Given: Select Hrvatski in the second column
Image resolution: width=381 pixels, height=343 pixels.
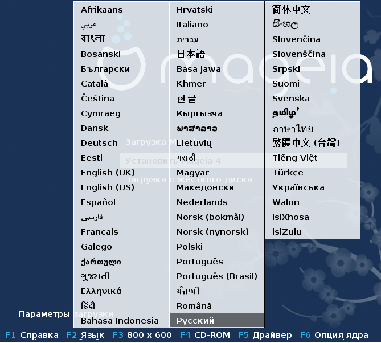Looking at the screenshot, I should 195,10.
